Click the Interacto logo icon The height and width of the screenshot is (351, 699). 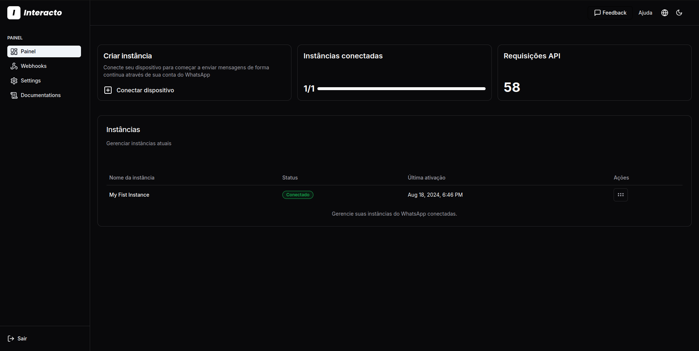click(14, 13)
